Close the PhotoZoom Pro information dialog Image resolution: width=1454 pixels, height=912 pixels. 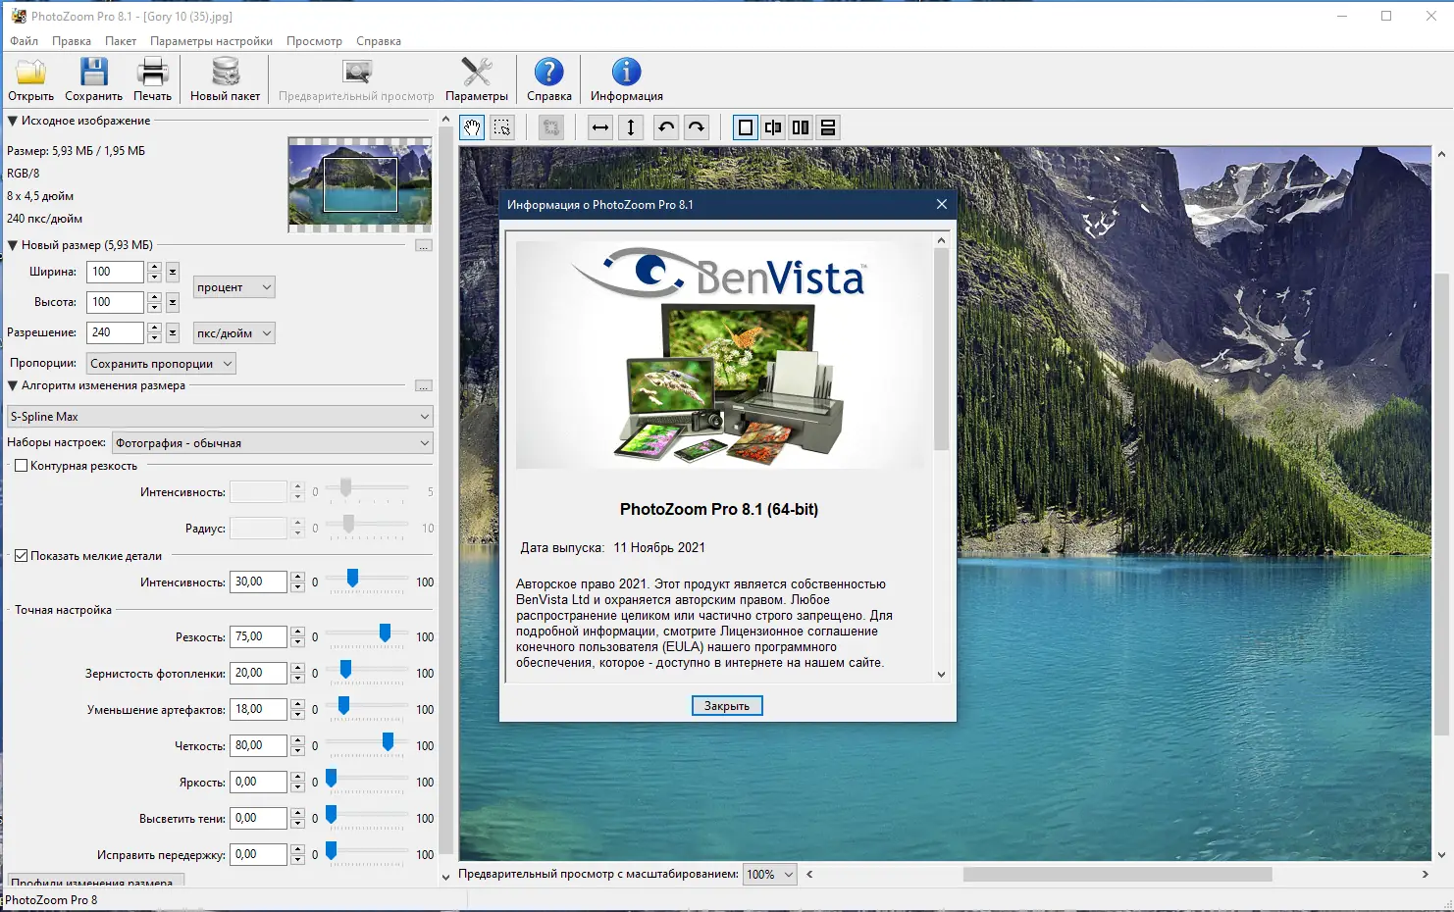point(726,705)
